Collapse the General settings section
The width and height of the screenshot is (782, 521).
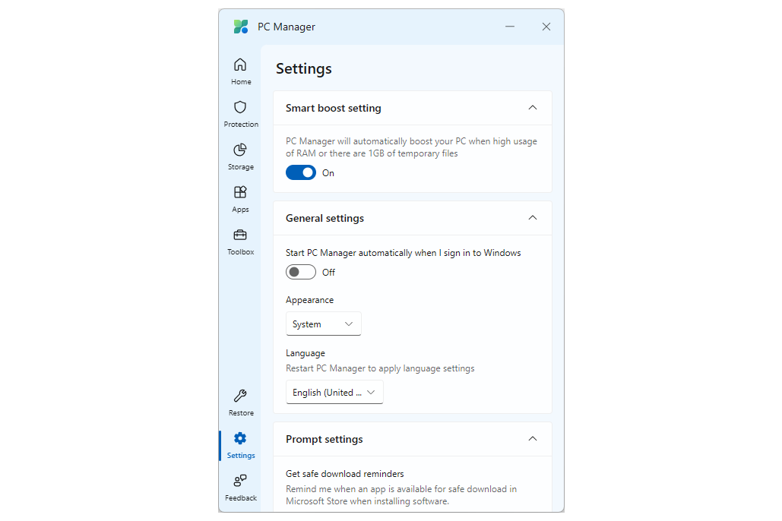533,218
